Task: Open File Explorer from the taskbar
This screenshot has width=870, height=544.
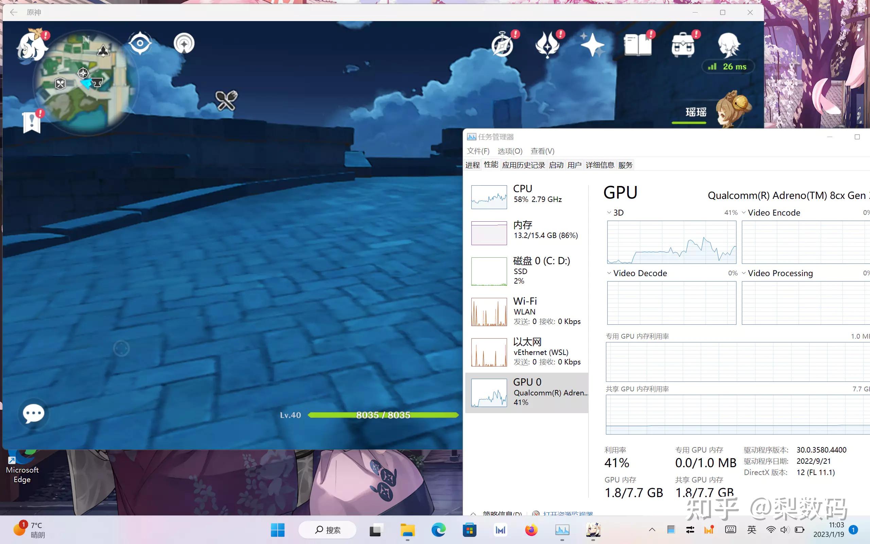Action: (407, 530)
